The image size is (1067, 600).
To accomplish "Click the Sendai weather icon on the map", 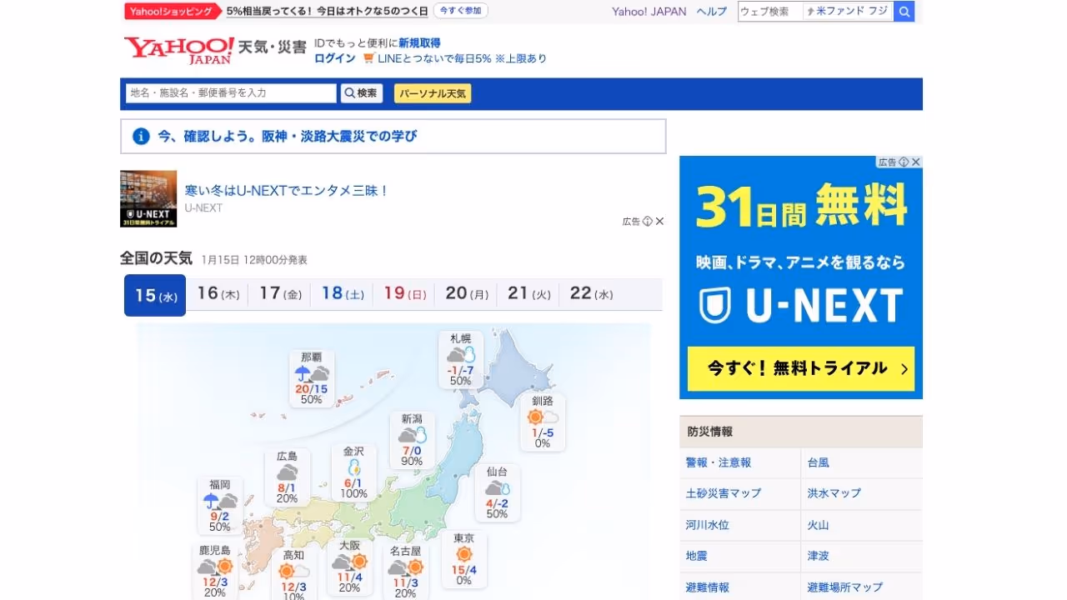I will tap(497, 488).
